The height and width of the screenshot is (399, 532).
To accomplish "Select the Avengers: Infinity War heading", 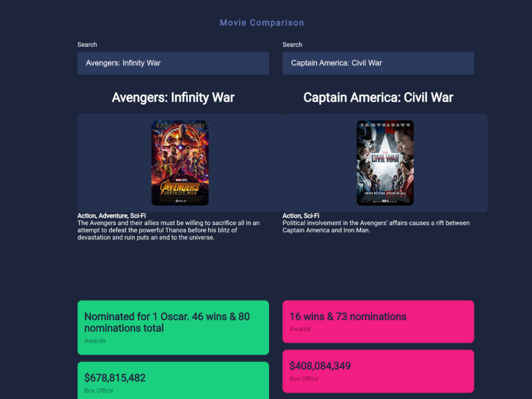I will [173, 97].
